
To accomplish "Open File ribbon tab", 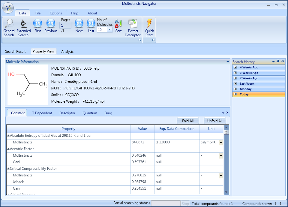I will pyautogui.click(x=38, y=13).
